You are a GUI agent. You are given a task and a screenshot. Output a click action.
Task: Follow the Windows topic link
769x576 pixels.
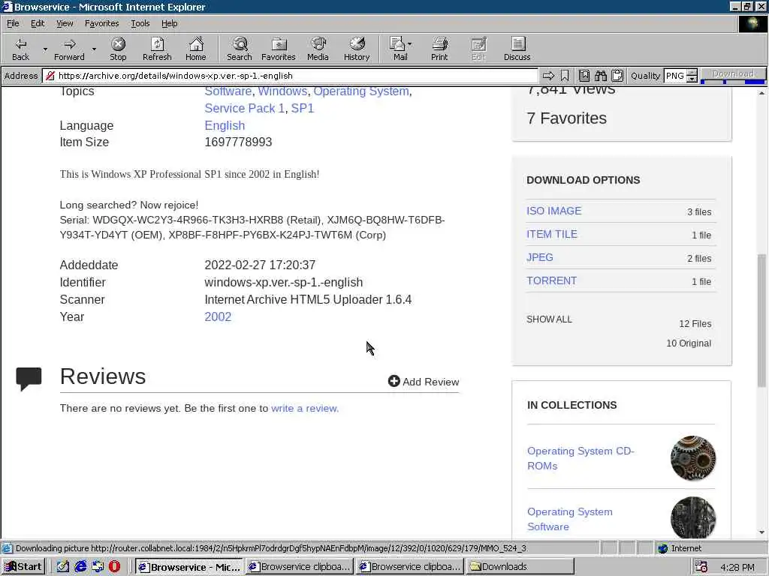point(282,91)
